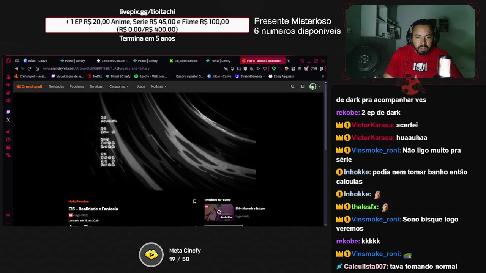486x273 pixels.
Task: Open the Spotify – Web play... bookmark
Action: [150, 76]
